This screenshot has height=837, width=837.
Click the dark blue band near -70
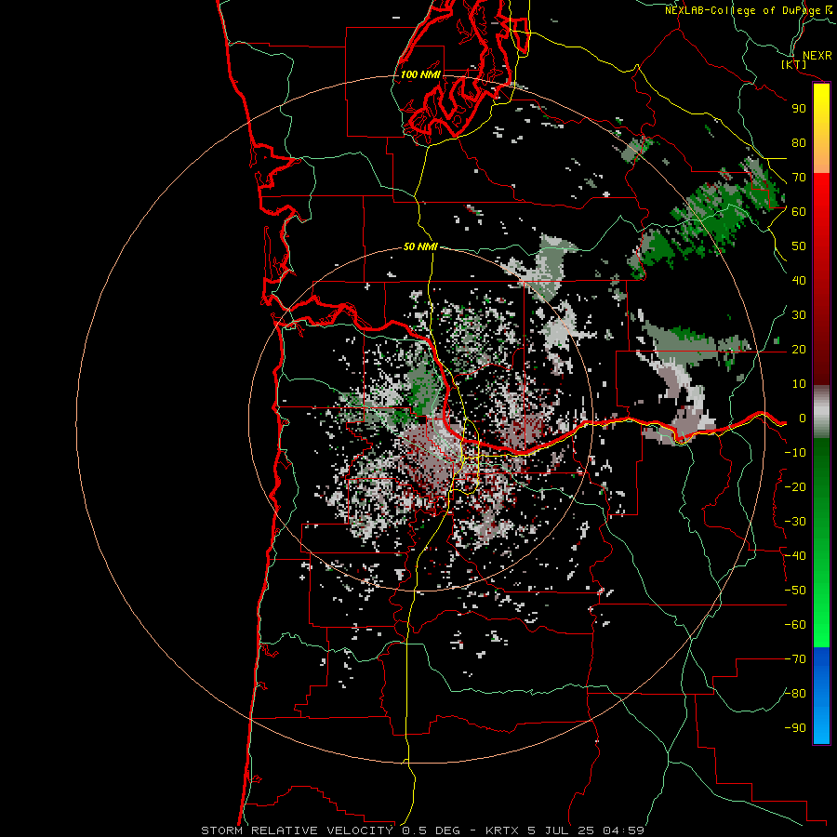click(x=821, y=661)
